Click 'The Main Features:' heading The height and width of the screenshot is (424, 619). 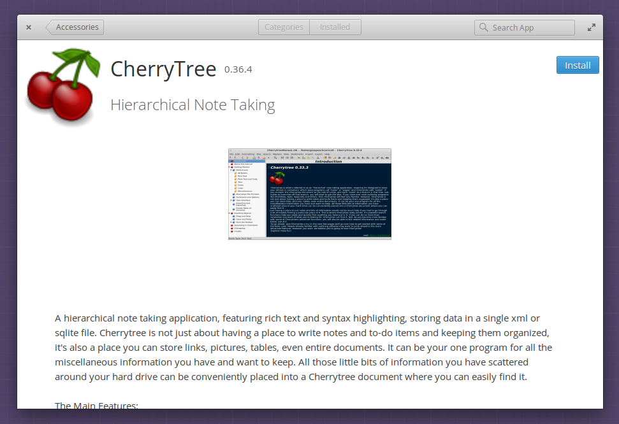96,405
